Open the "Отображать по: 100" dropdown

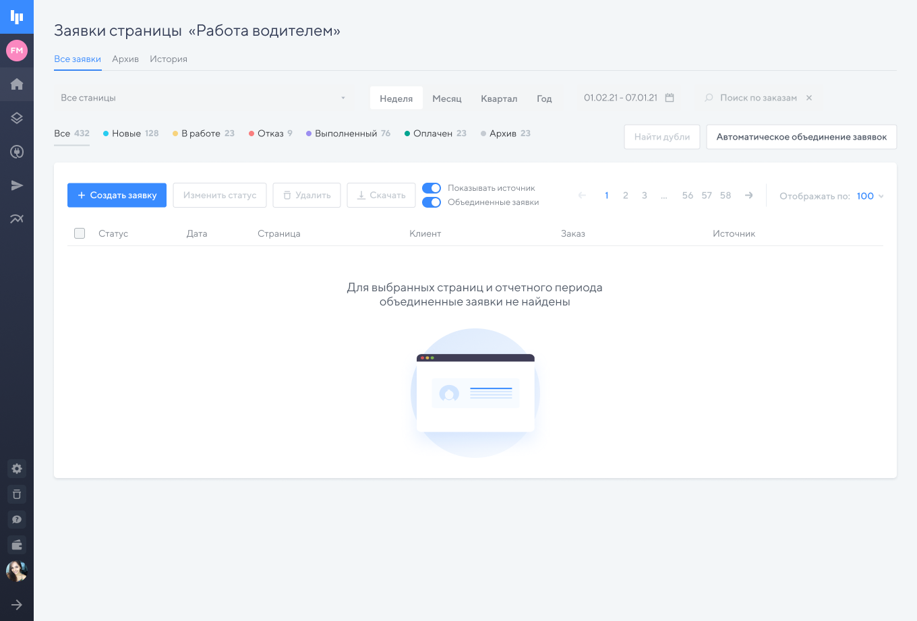pyautogui.click(x=870, y=196)
